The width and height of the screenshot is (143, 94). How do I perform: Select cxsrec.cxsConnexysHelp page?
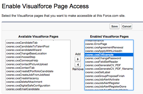tap(38, 61)
